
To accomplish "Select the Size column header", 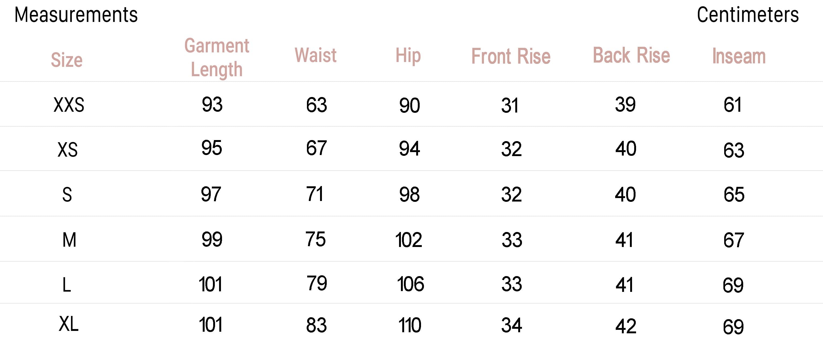I will 67,60.
